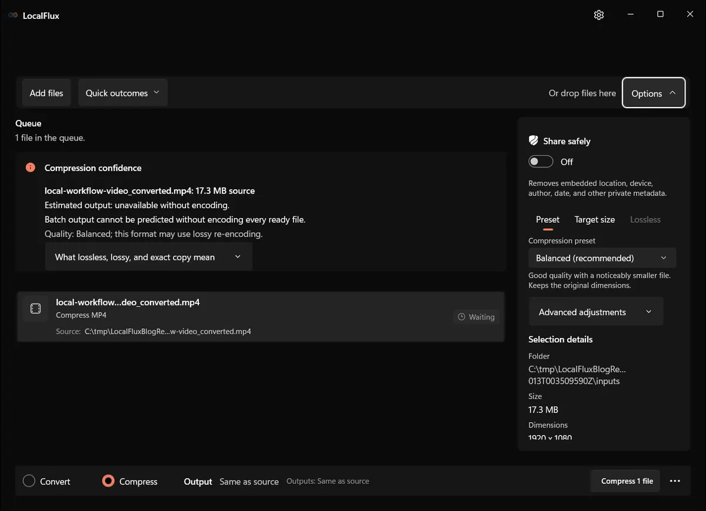Viewport: 706px width, 511px height.
Task: Open the three-dot more options menu
Action: pos(675,481)
